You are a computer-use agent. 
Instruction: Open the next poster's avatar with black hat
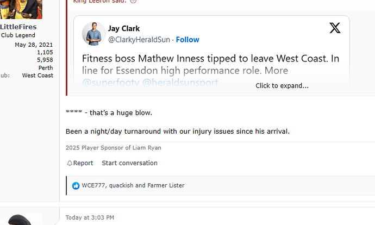(x=21, y=219)
